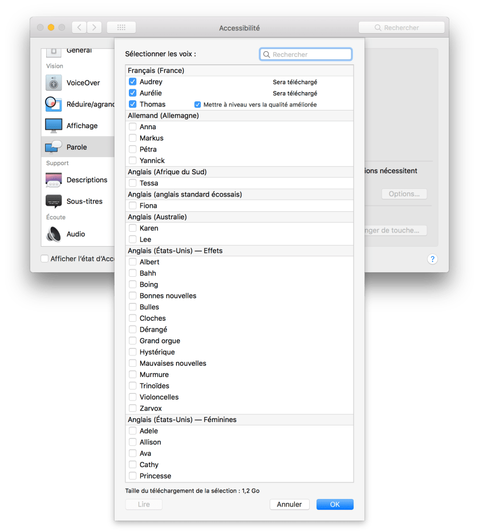This screenshot has width=479, height=532.
Task: Select the Réduire/agrandir zoom icon
Action: coord(54,104)
